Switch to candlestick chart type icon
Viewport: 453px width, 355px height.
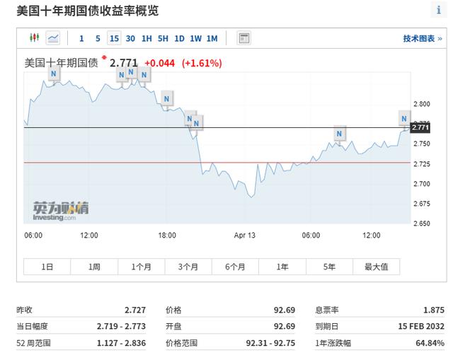35,37
